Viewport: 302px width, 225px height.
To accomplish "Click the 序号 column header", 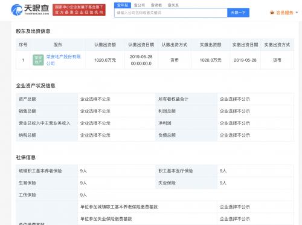I will click(x=23, y=45).
